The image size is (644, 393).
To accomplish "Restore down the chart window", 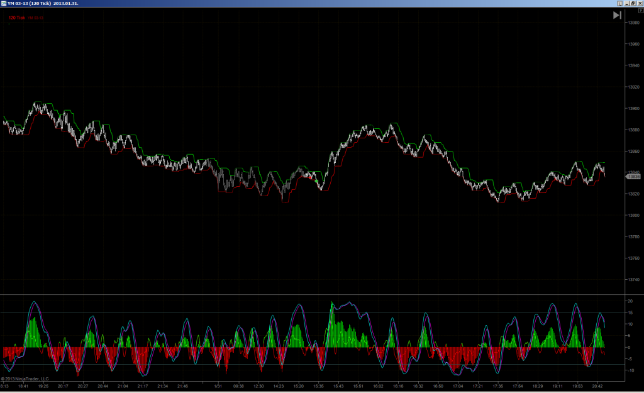I will [x=633, y=3].
